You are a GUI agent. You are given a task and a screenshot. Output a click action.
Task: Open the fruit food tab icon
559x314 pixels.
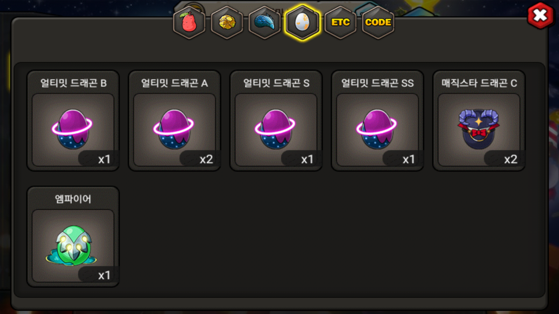(x=189, y=22)
